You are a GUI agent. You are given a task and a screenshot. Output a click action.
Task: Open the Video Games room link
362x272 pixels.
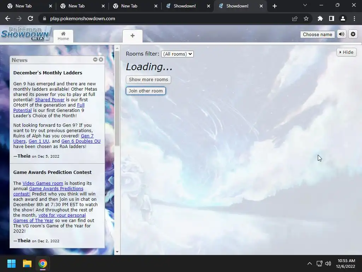pos(43,183)
